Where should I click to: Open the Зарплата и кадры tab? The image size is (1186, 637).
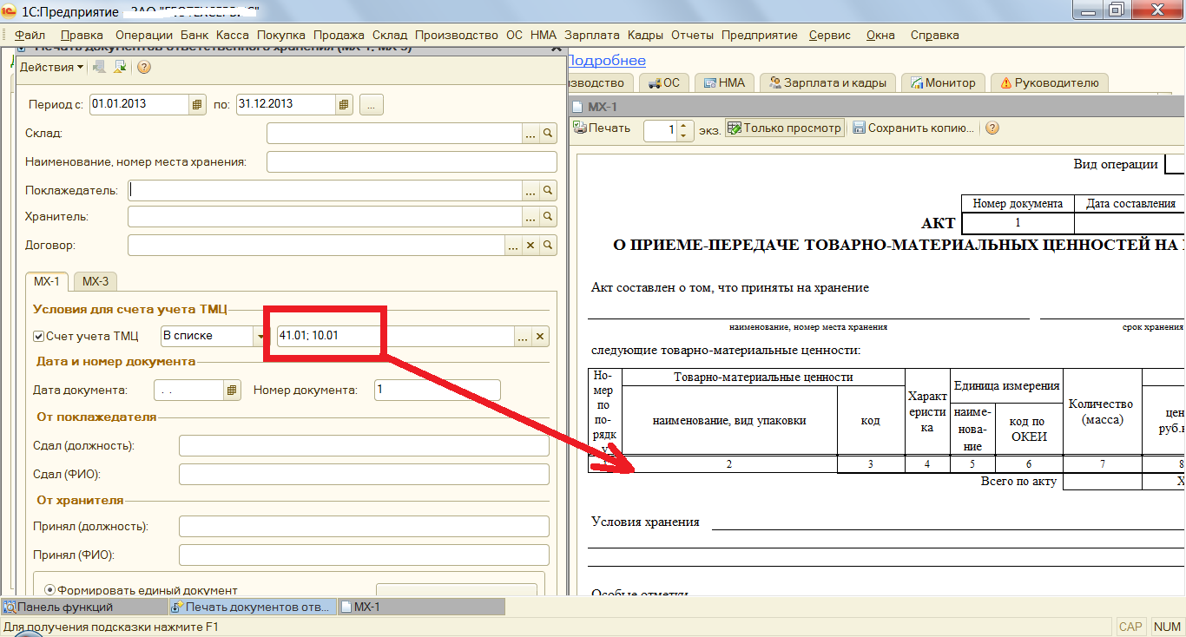[x=828, y=83]
